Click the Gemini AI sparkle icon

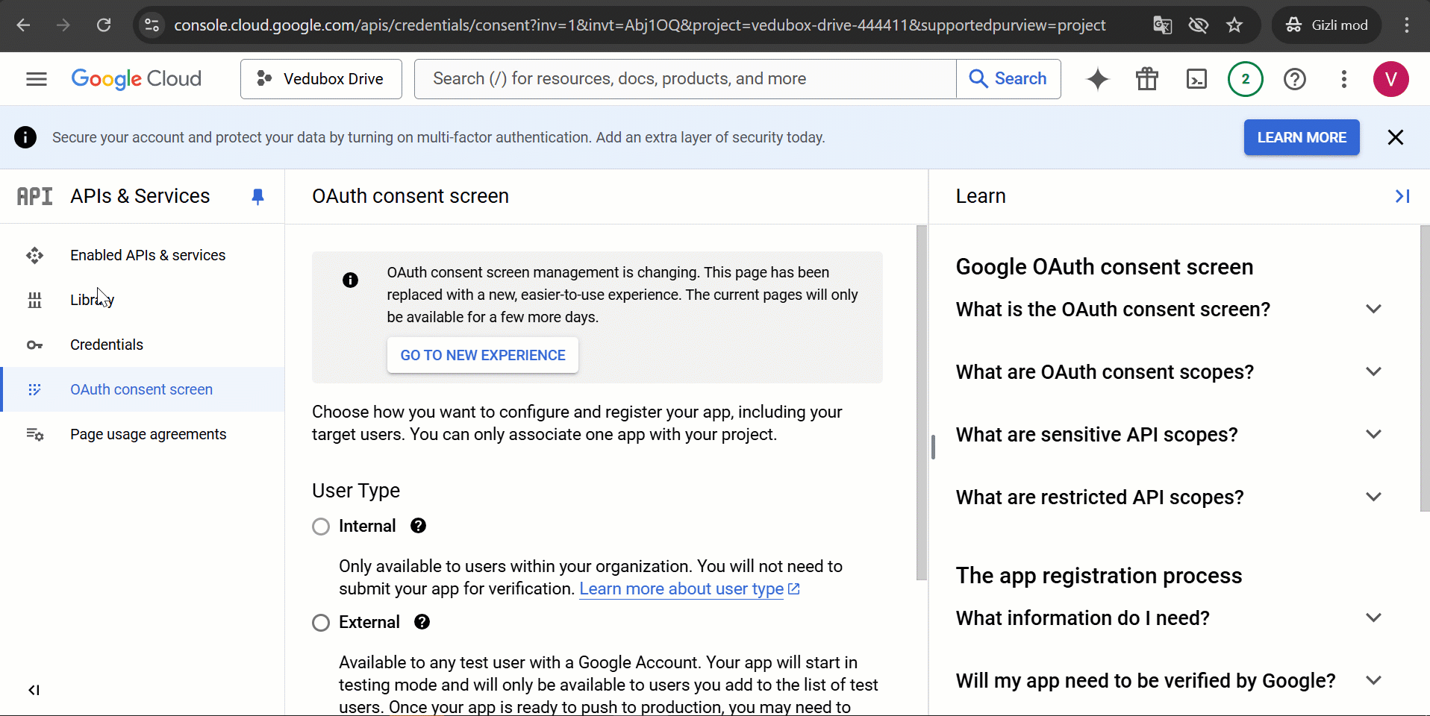pyautogui.click(x=1097, y=79)
